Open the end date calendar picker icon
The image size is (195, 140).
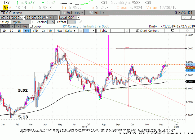tap(47, 17)
